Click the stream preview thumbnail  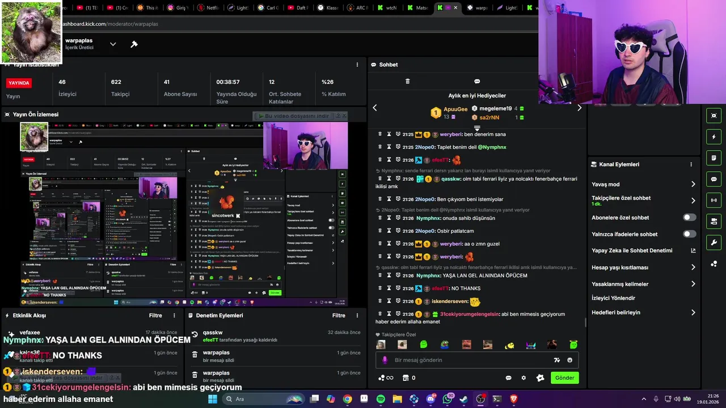(x=183, y=214)
